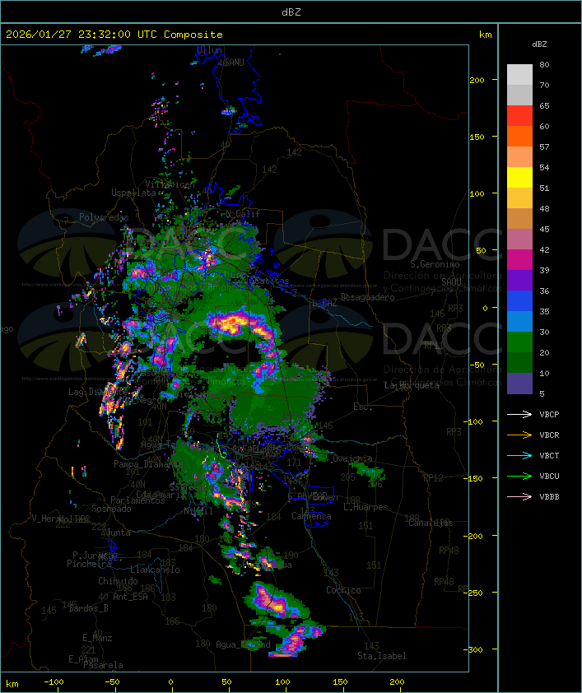Click the 65 value in the dBZ scale
This screenshot has height=693, width=582.
pos(544,105)
